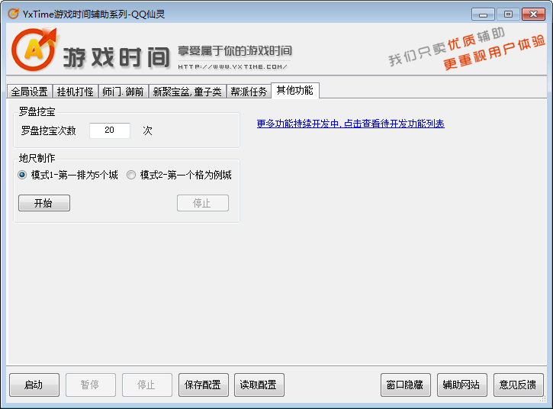The width and height of the screenshot is (553, 409).
Task: Switch to the 全局设置 tab
Action: 29,92
